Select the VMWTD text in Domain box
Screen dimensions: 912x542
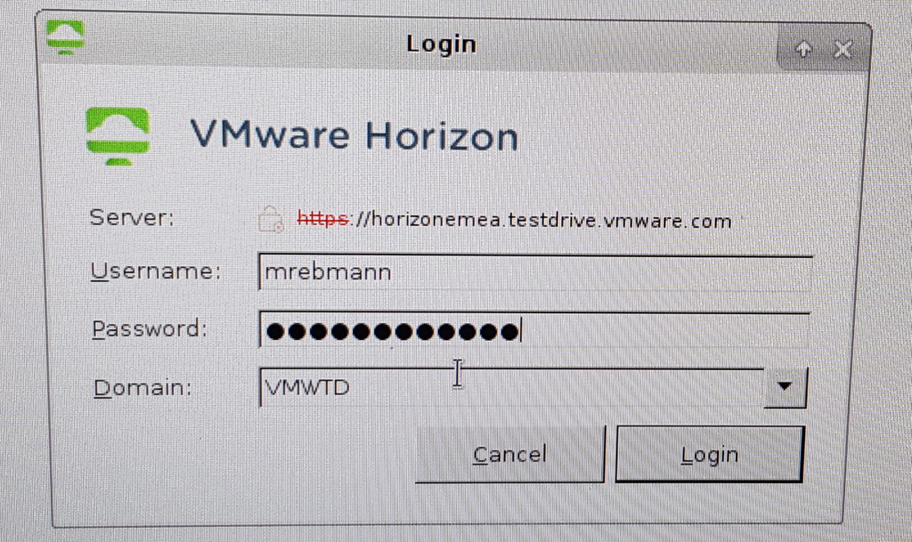tap(307, 387)
